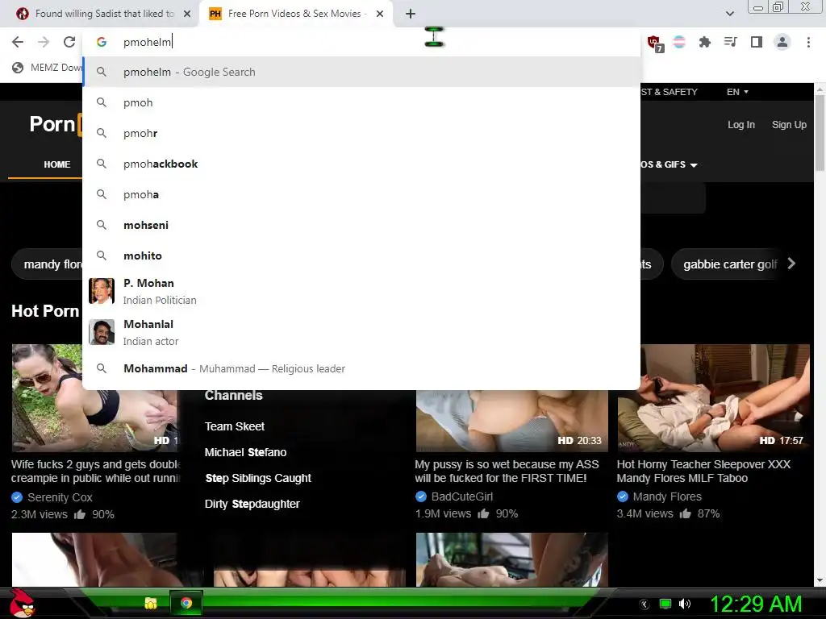Pick the 'pmoha' suggestion
826x619 pixels.
pos(361,194)
